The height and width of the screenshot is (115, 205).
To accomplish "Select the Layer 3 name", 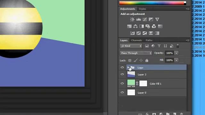I will point(142,74).
